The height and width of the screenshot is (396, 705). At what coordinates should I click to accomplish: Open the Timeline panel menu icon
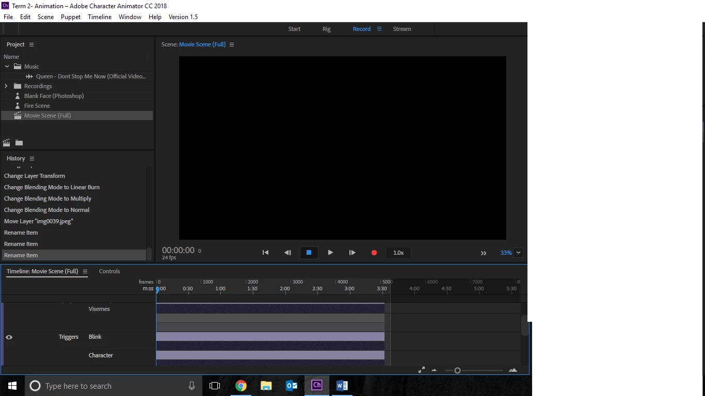85,272
